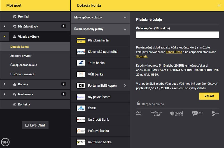Collapse Ďalšie spôsoby platby list
The image size is (224, 148).
(125, 29)
